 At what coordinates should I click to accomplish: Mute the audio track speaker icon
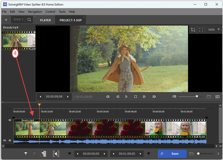coord(5,140)
